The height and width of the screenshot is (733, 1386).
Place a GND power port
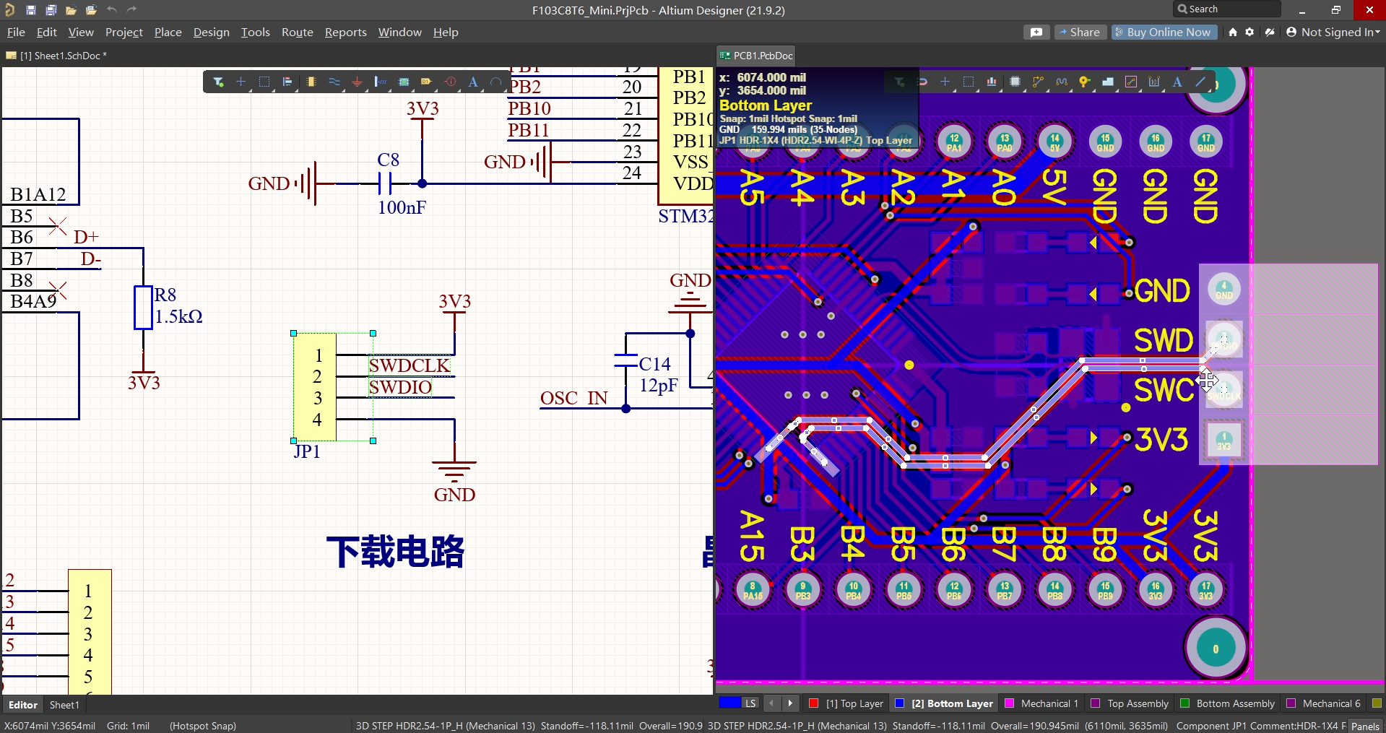(358, 82)
